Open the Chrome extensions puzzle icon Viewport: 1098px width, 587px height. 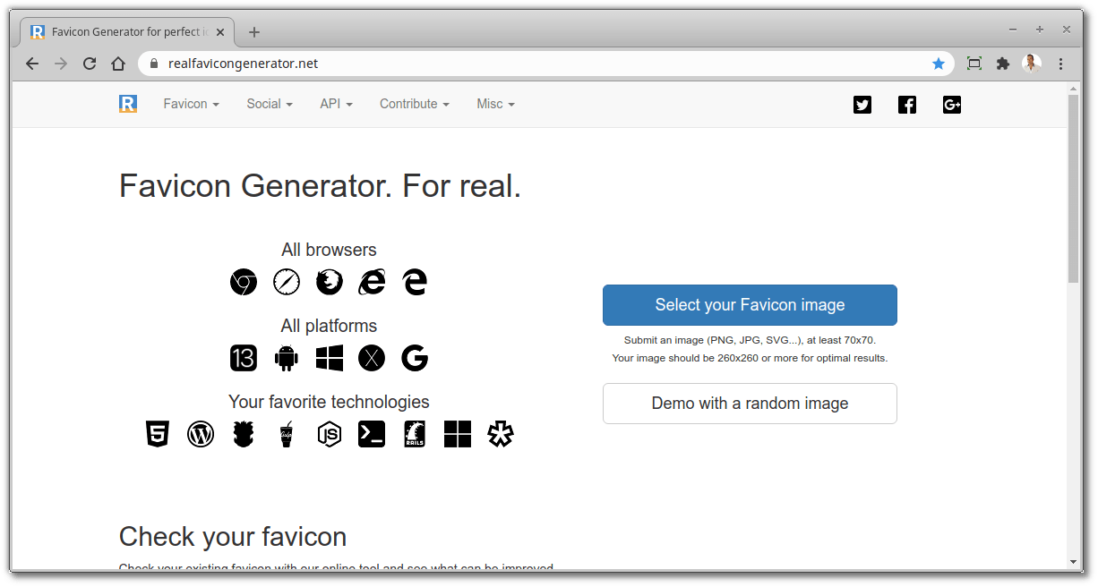click(x=1003, y=64)
